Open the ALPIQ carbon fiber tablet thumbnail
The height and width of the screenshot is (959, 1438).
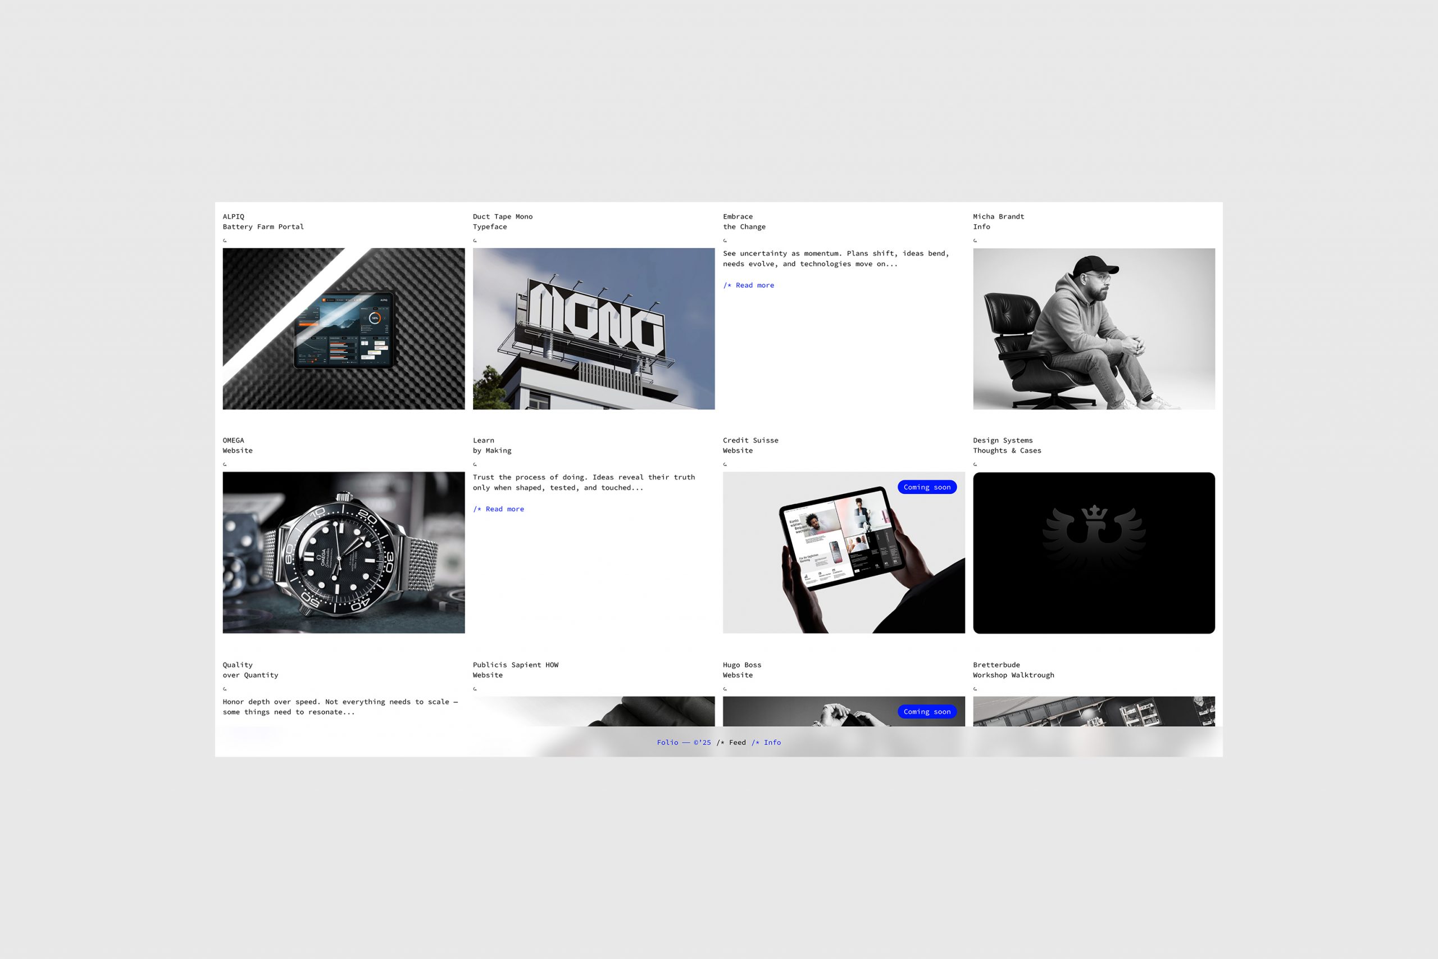(x=344, y=329)
